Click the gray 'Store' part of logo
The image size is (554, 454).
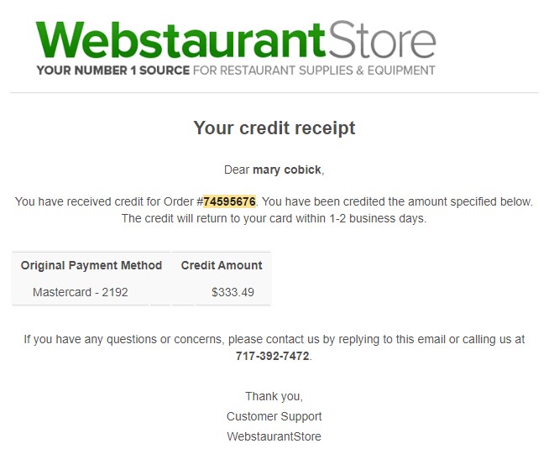[x=382, y=39]
